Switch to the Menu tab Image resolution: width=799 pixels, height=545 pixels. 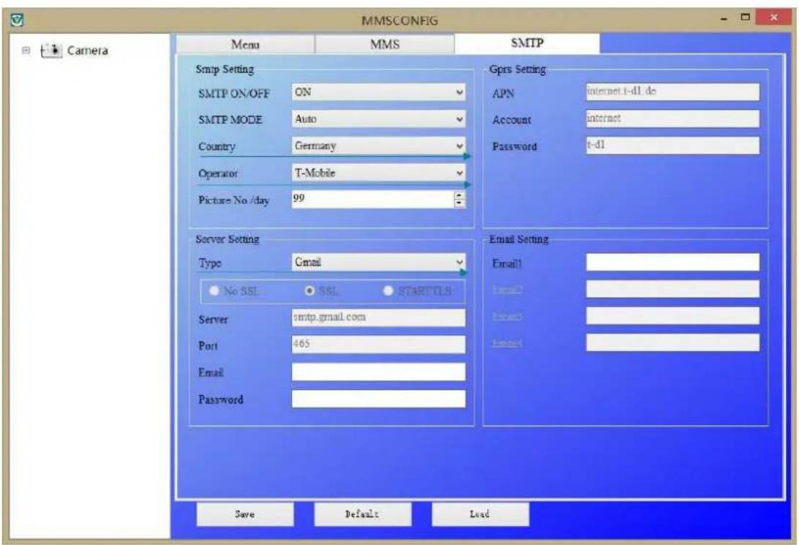(246, 45)
